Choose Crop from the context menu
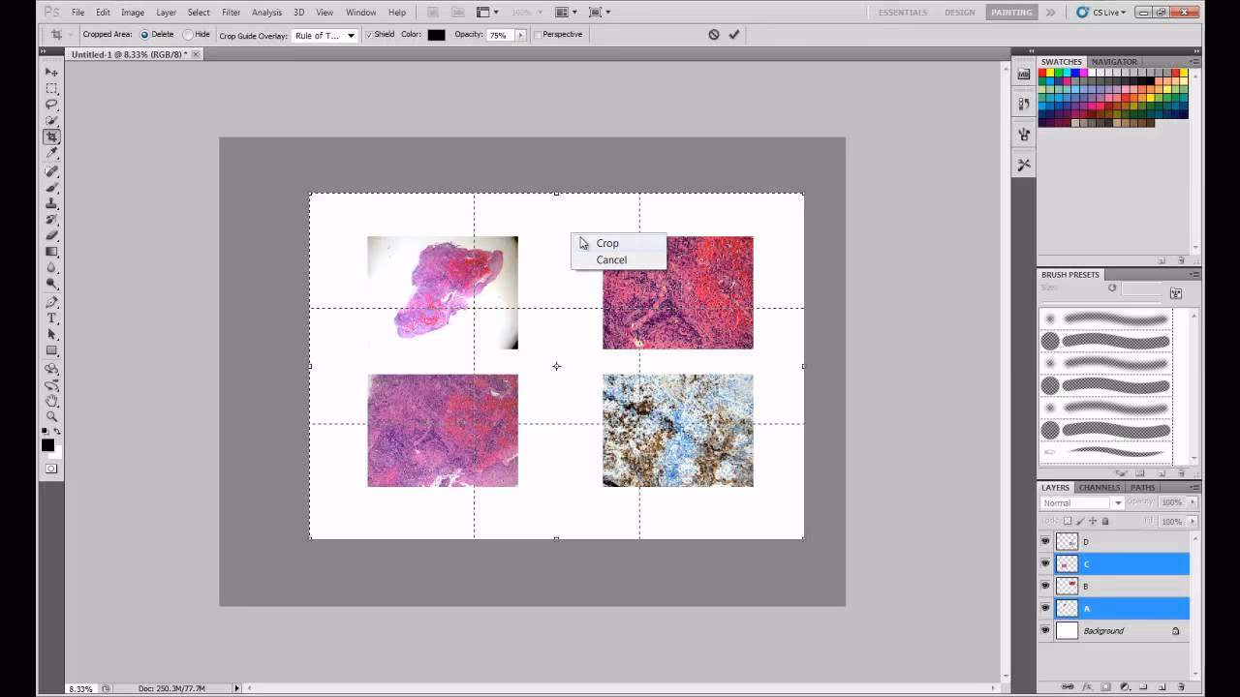1240x697 pixels. [x=607, y=243]
